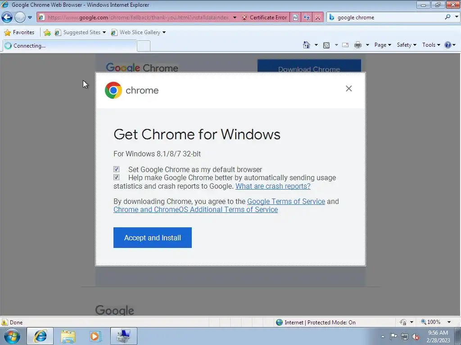Toggle usage statistics and crash reports checkbox
Screen dimensions: 461x345
pyautogui.click(x=117, y=177)
